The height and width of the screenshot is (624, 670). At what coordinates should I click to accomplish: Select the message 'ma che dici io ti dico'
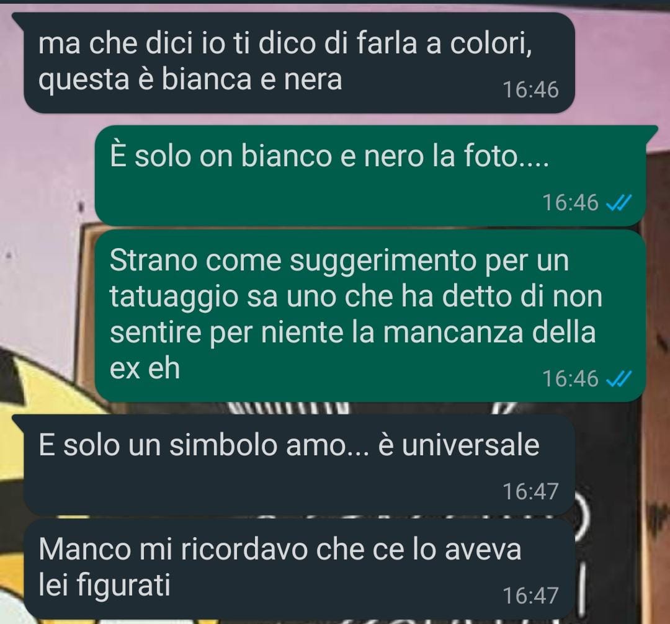299,63
